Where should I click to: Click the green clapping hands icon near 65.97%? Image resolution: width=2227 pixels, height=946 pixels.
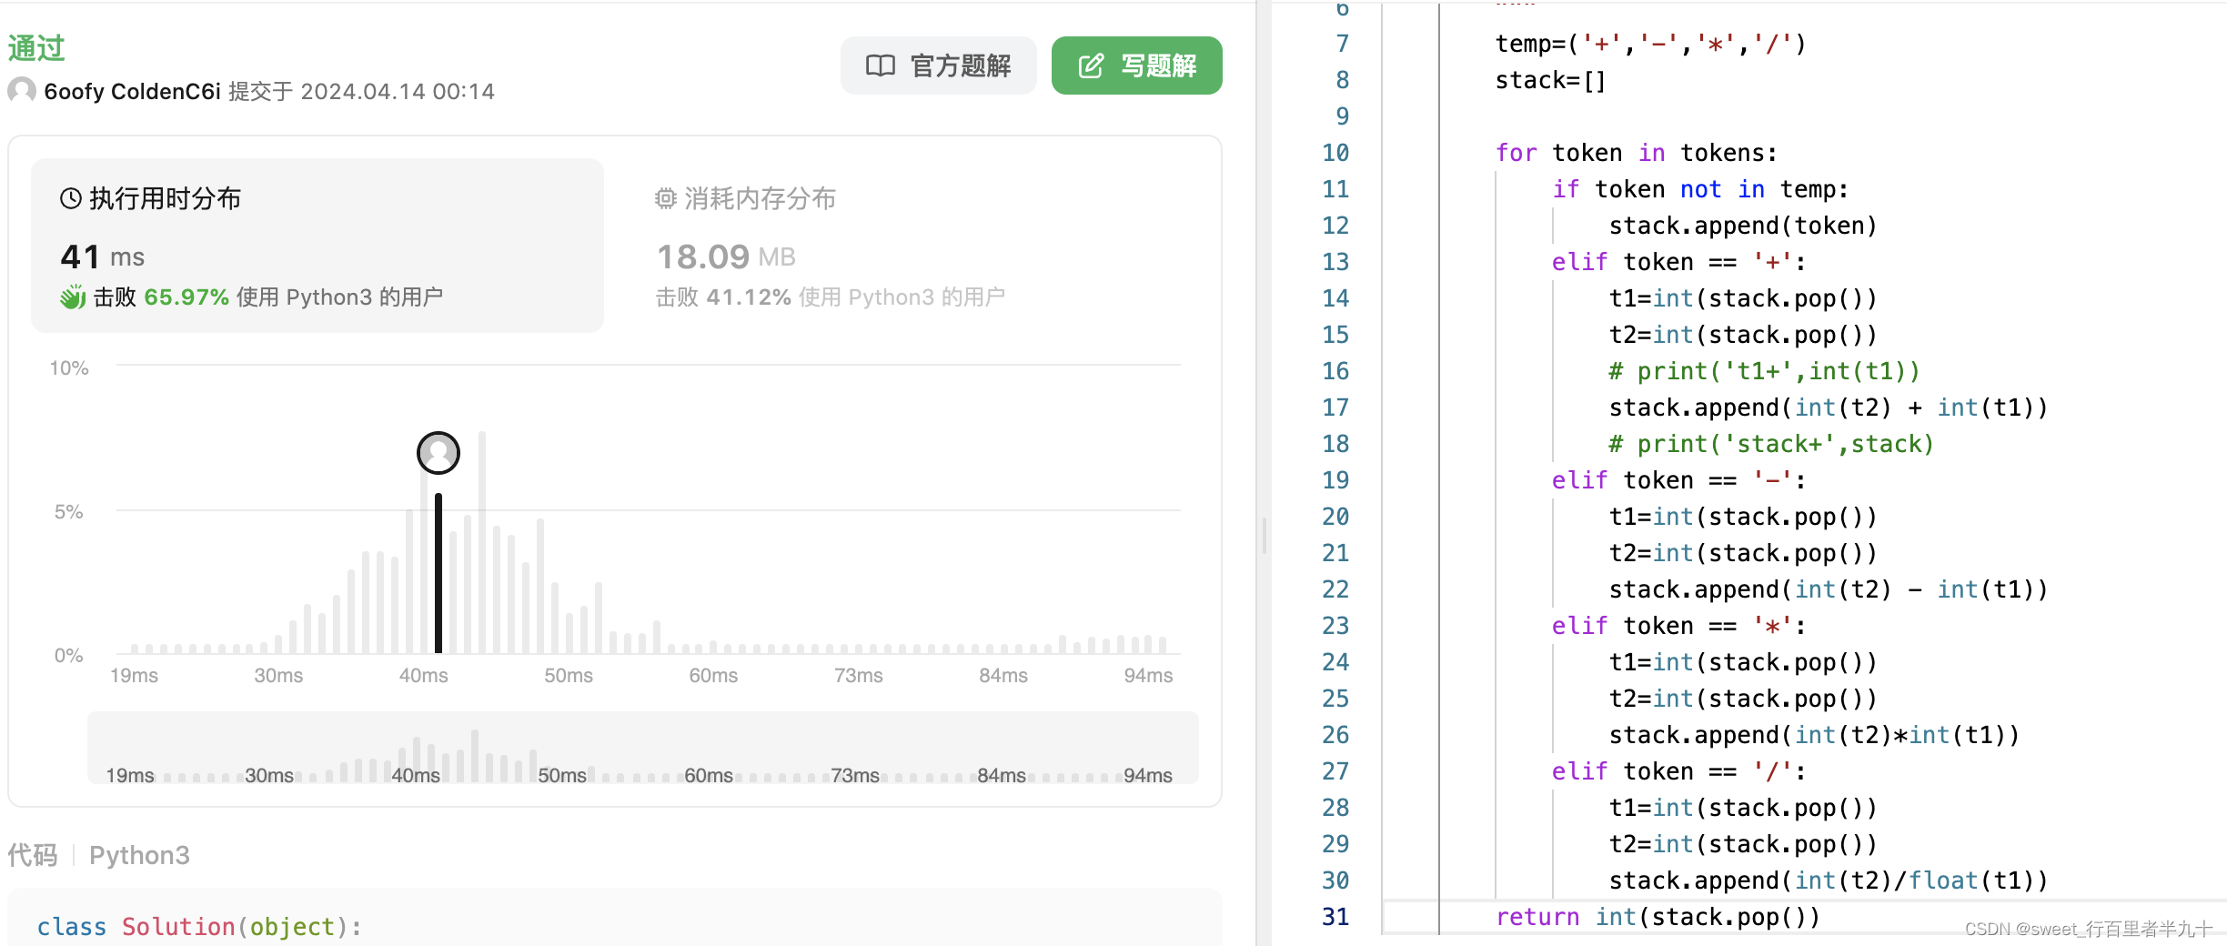[72, 297]
